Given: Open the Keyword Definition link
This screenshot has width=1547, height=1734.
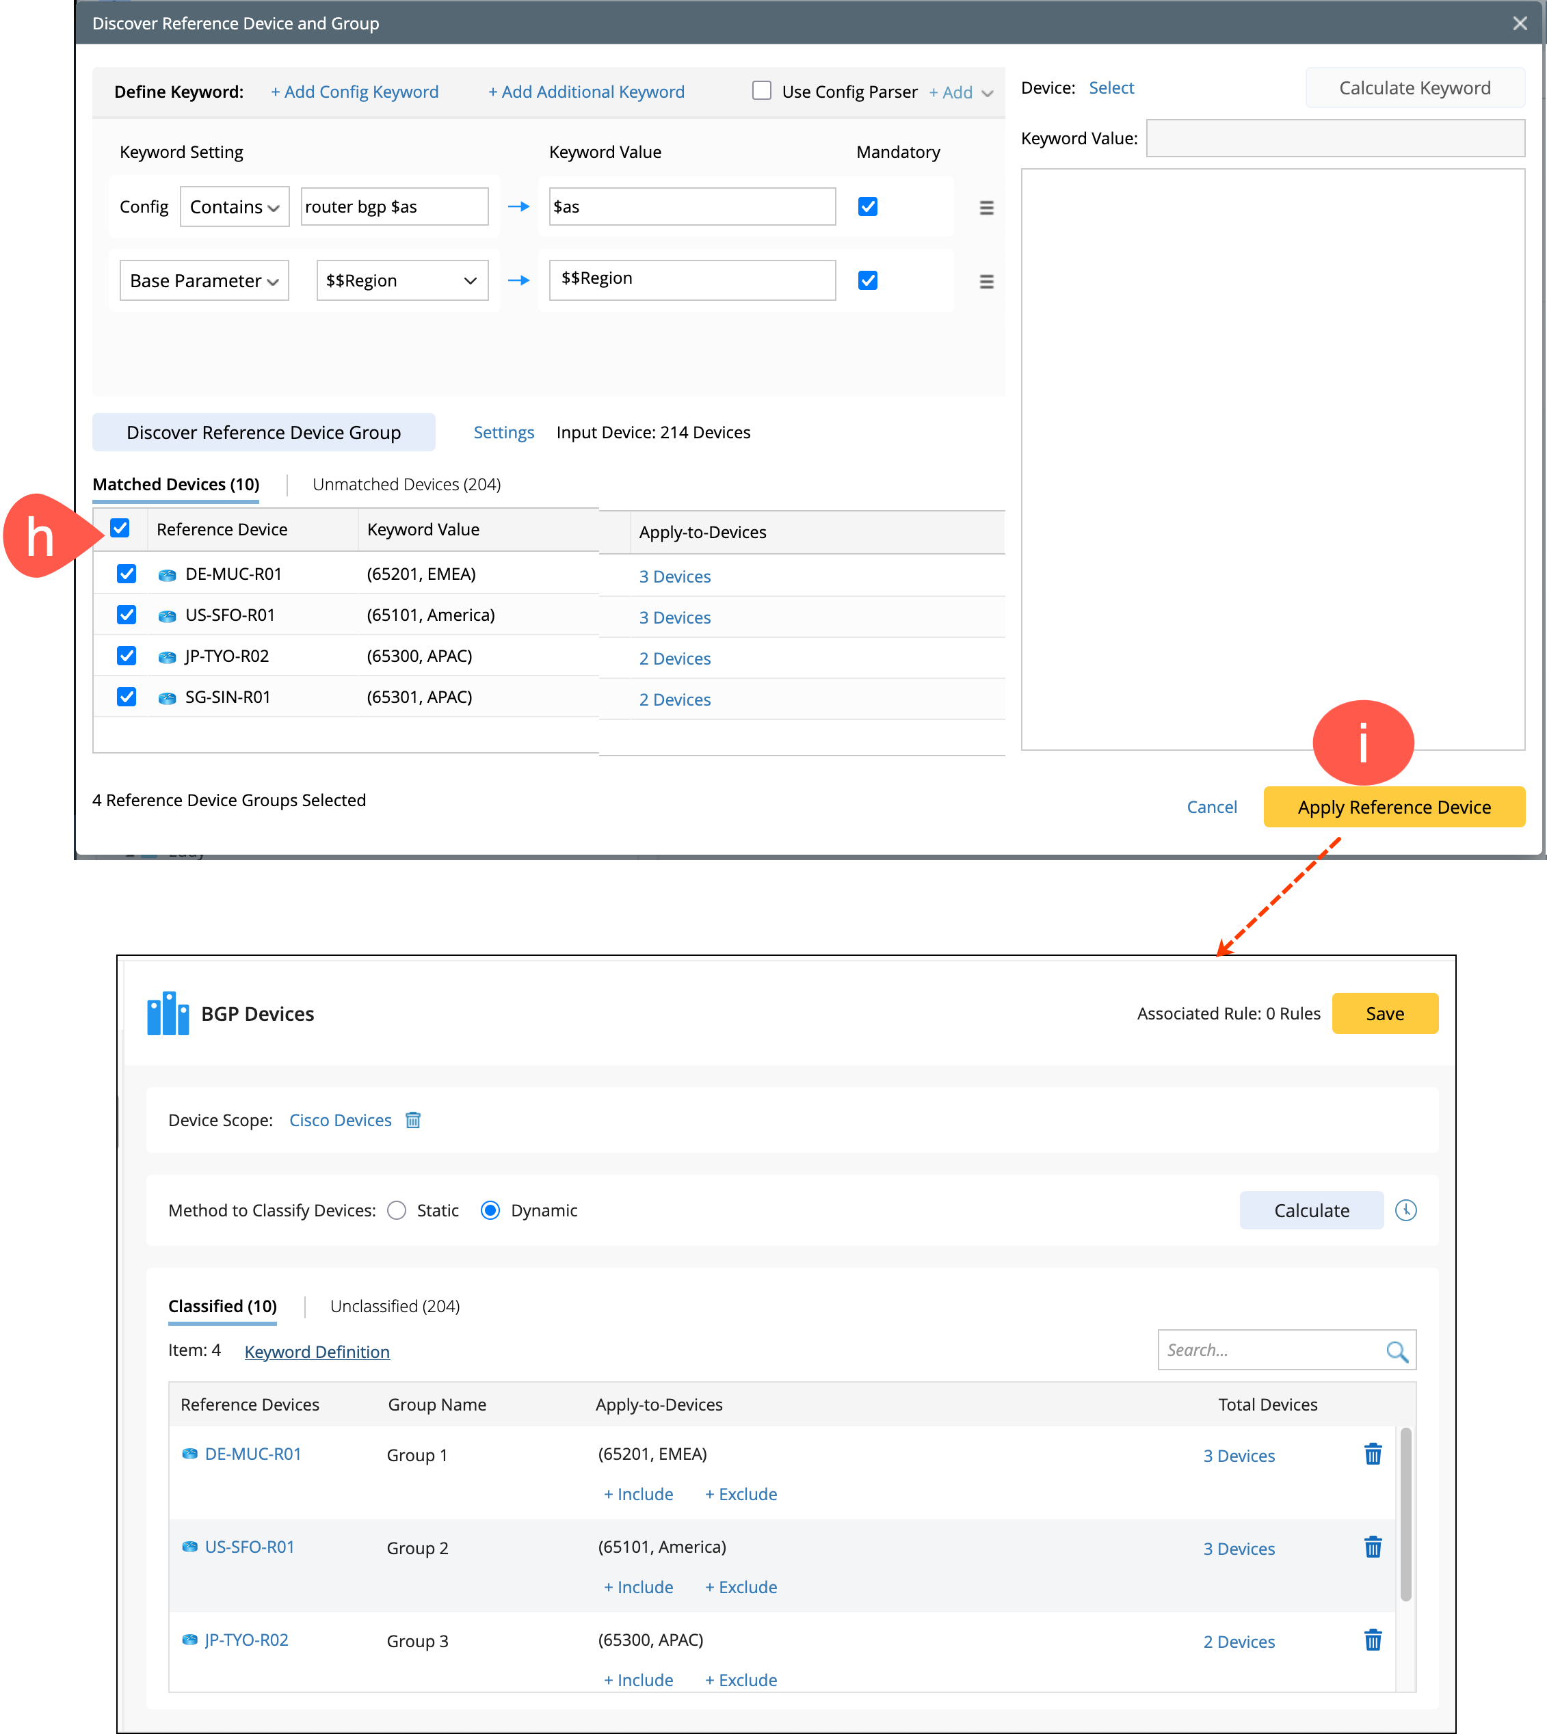Looking at the screenshot, I should 317,1352.
